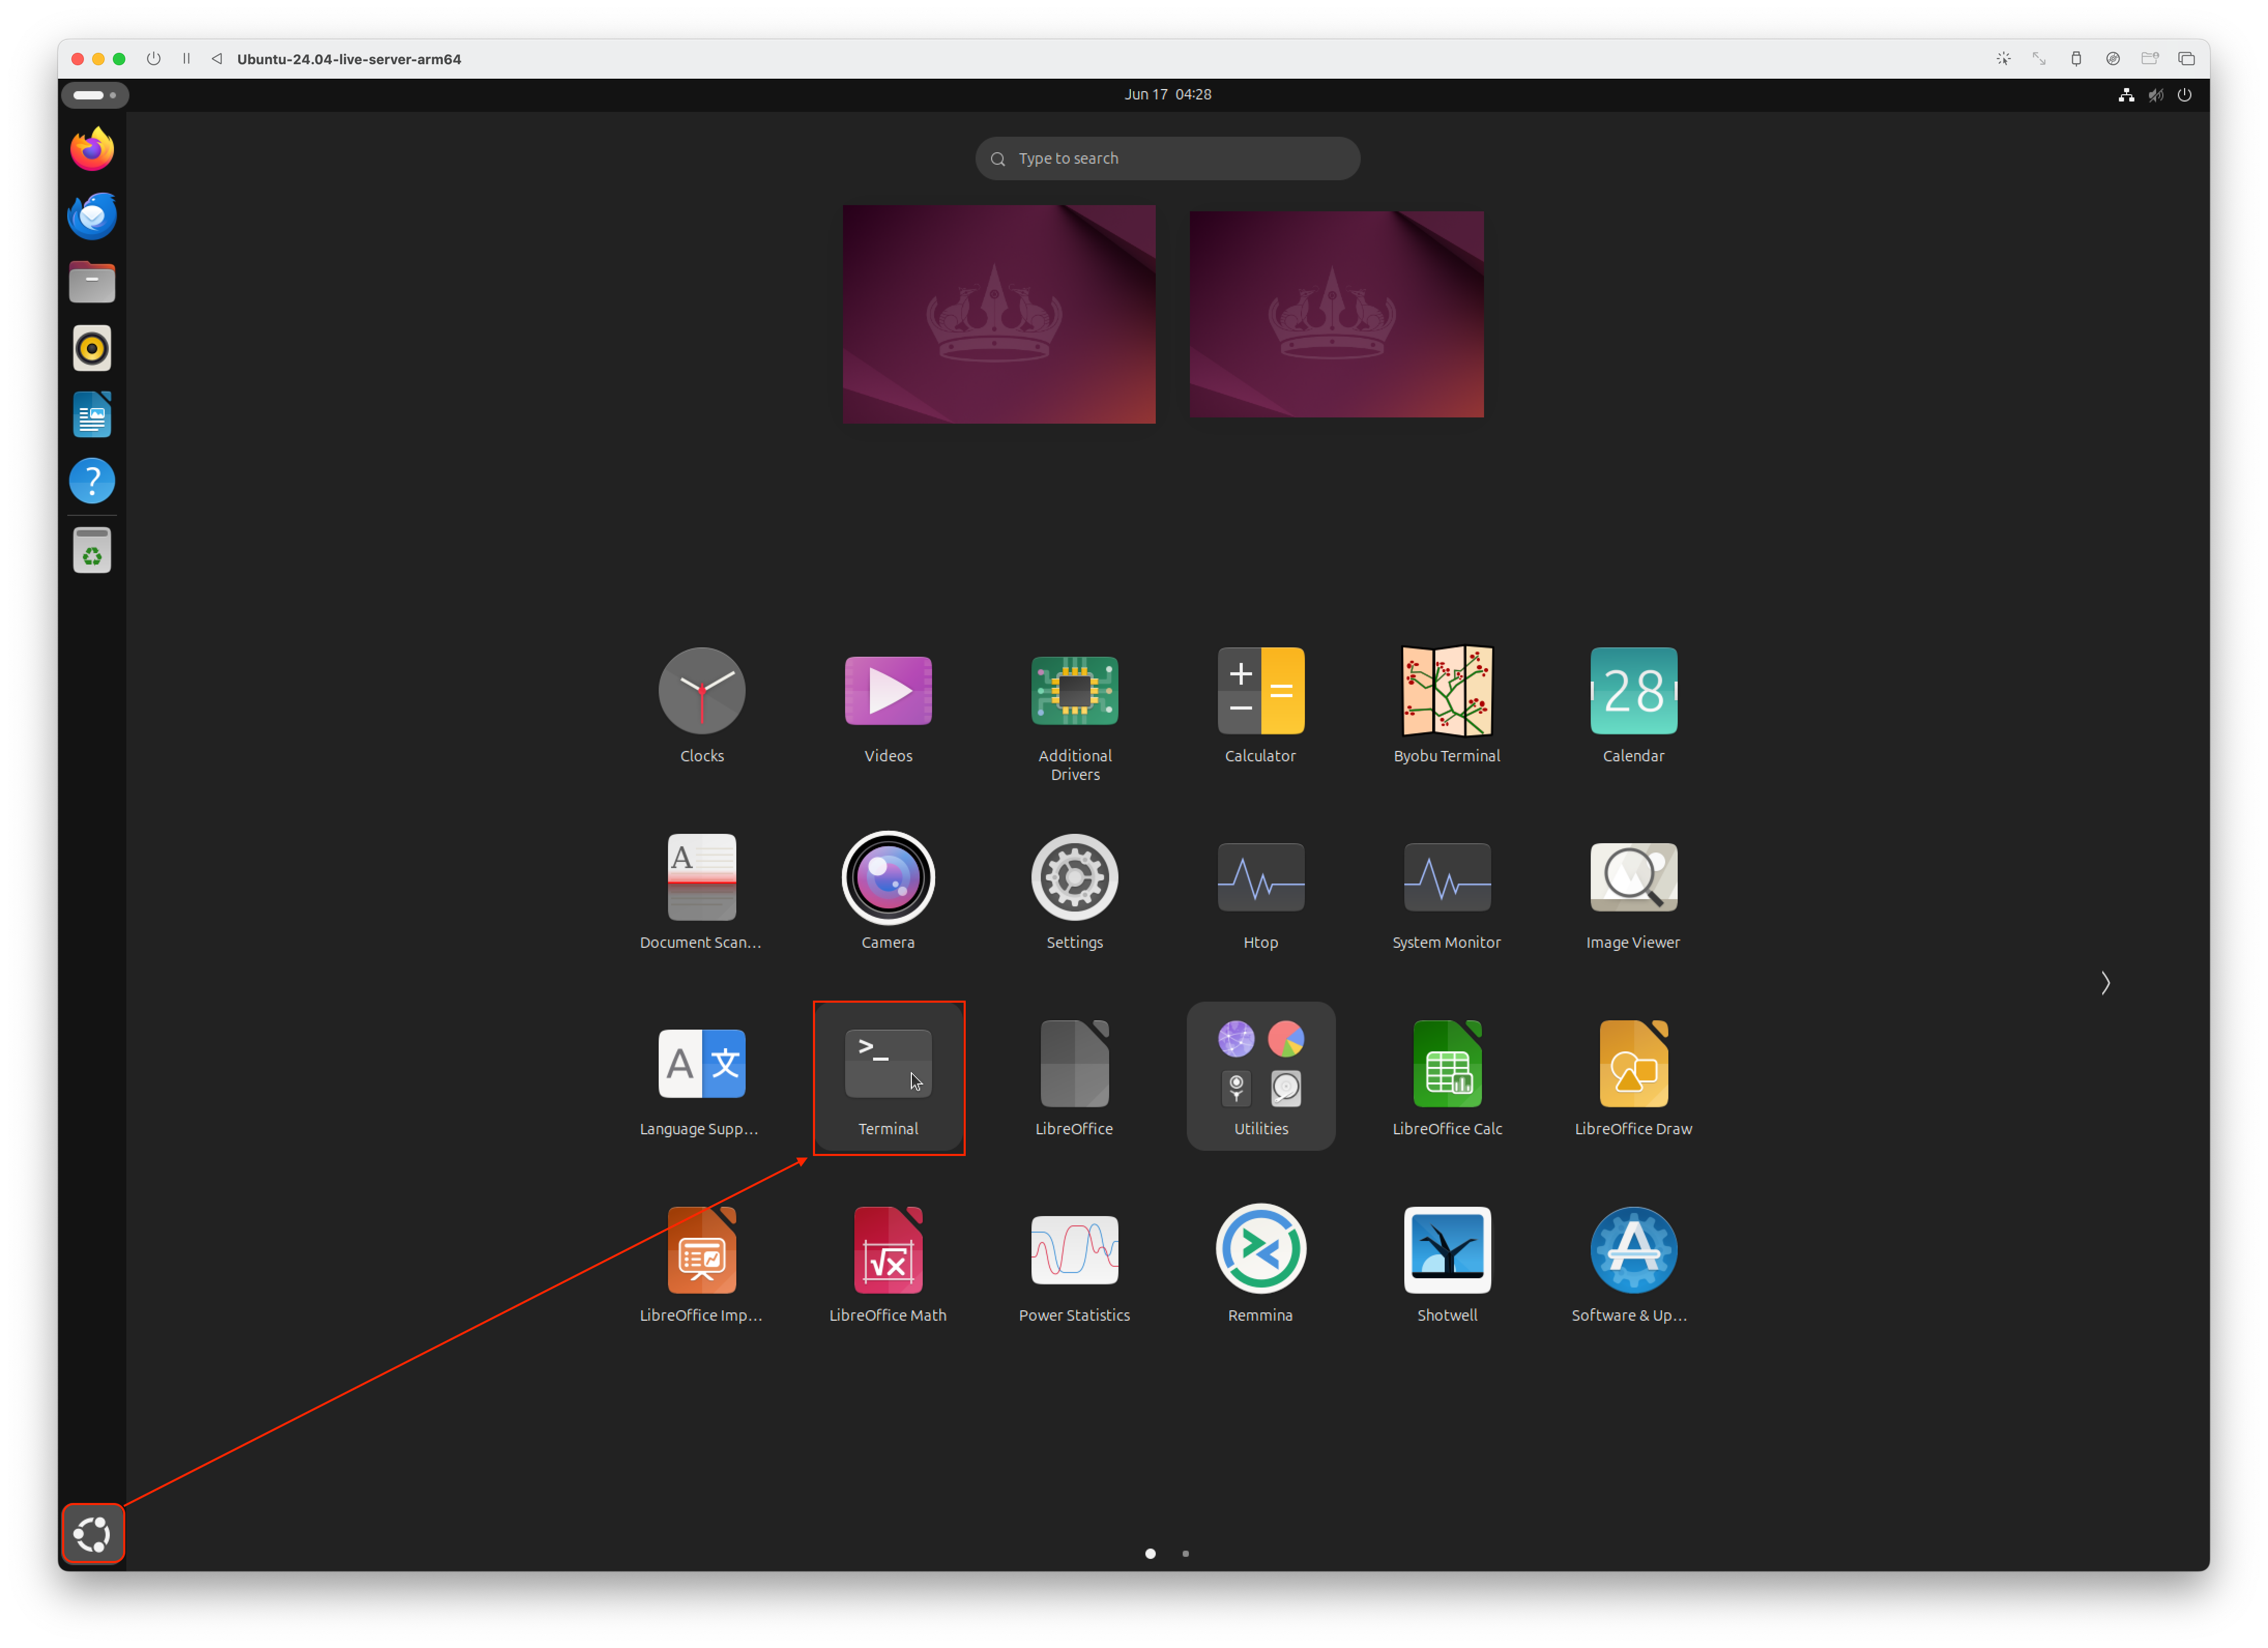Open clock and date menu
Image resolution: width=2268 pixels, height=1648 pixels.
point(1167,95)
